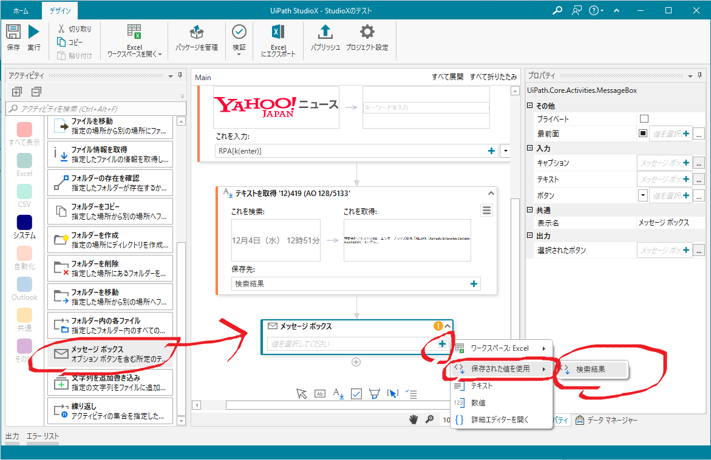
Task: Switch to the デザイン tab
Action: 60,11
